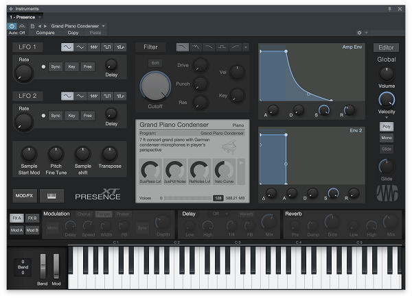Switch to the FX B tab
The image size is (412, 298).
(32, 218)
